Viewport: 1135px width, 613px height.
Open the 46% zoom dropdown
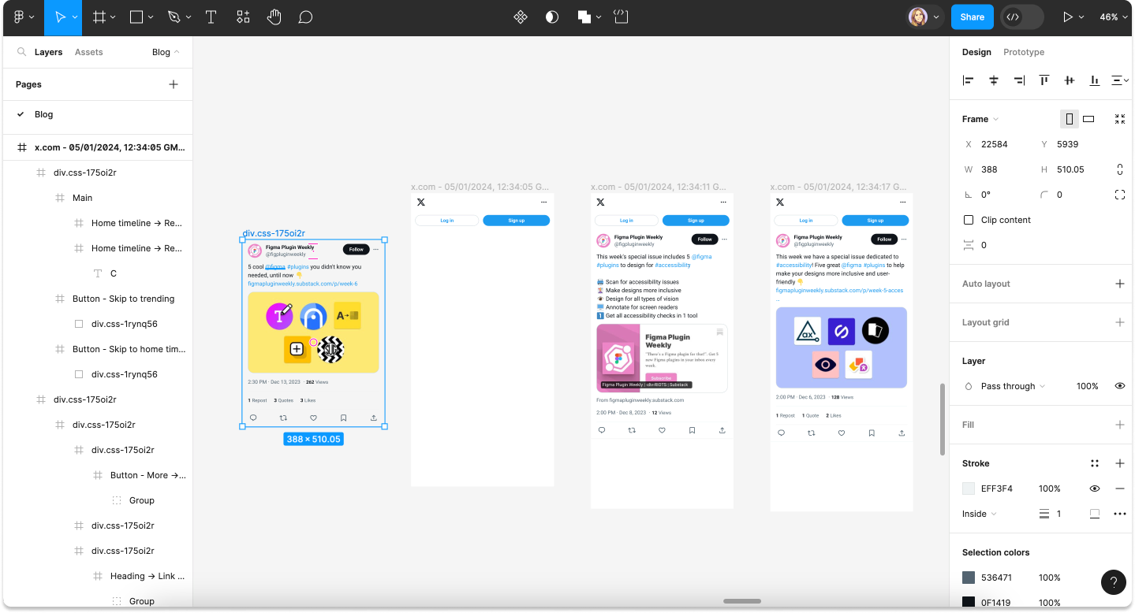coord(1113,17)
